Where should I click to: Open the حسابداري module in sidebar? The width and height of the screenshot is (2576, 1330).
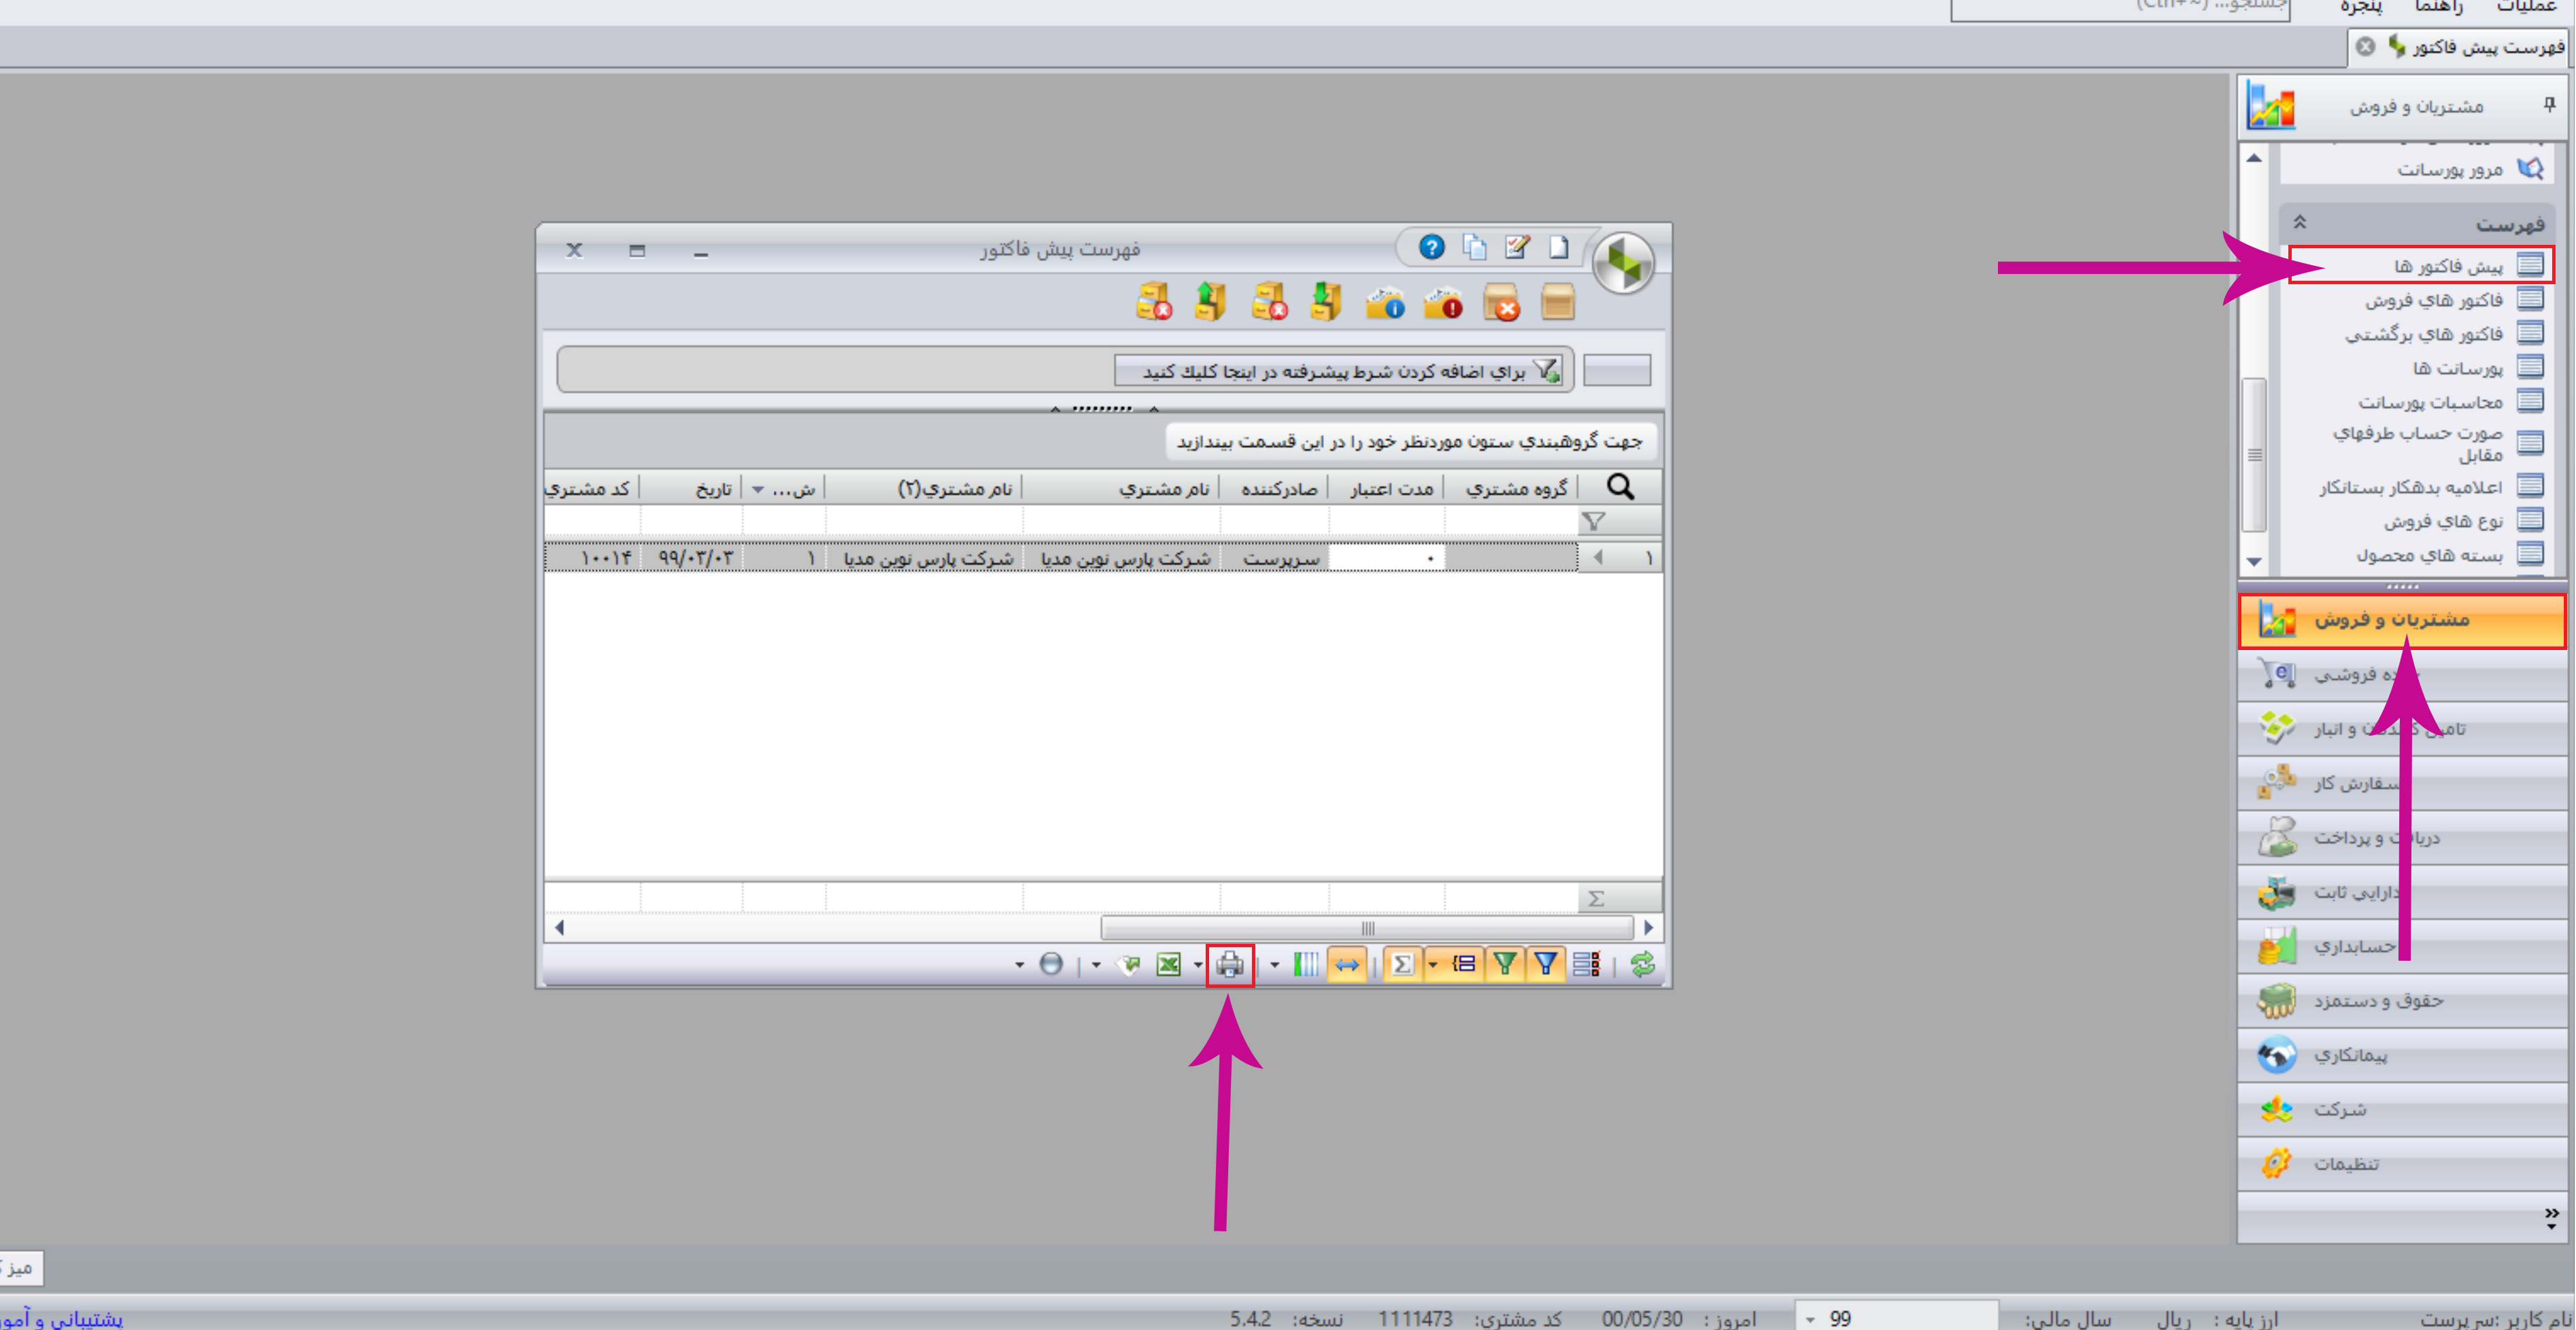[x=2402, y=946]
